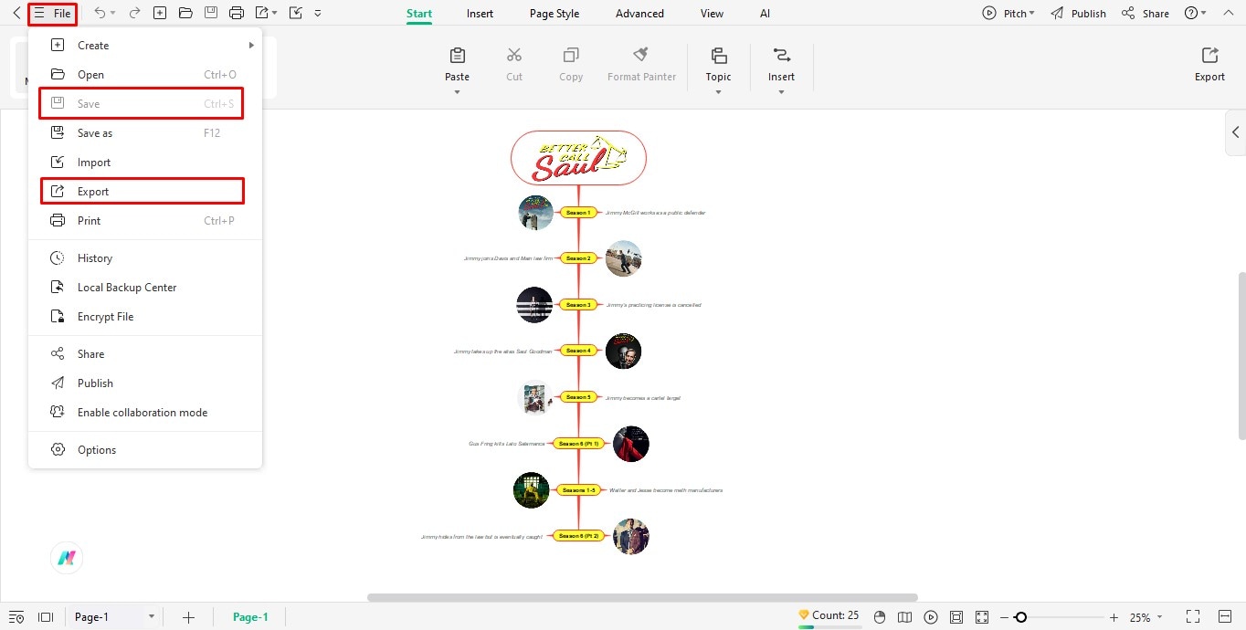Switch to the Start tab
This screenshot has width=1246, height=630.
point(419,14)
